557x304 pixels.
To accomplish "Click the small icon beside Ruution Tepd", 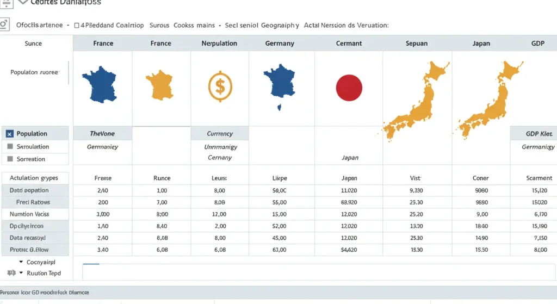I will tap(10, 273).
